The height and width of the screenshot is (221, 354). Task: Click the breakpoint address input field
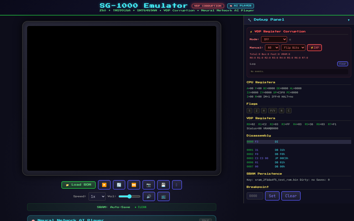click(x=255, y=196)
